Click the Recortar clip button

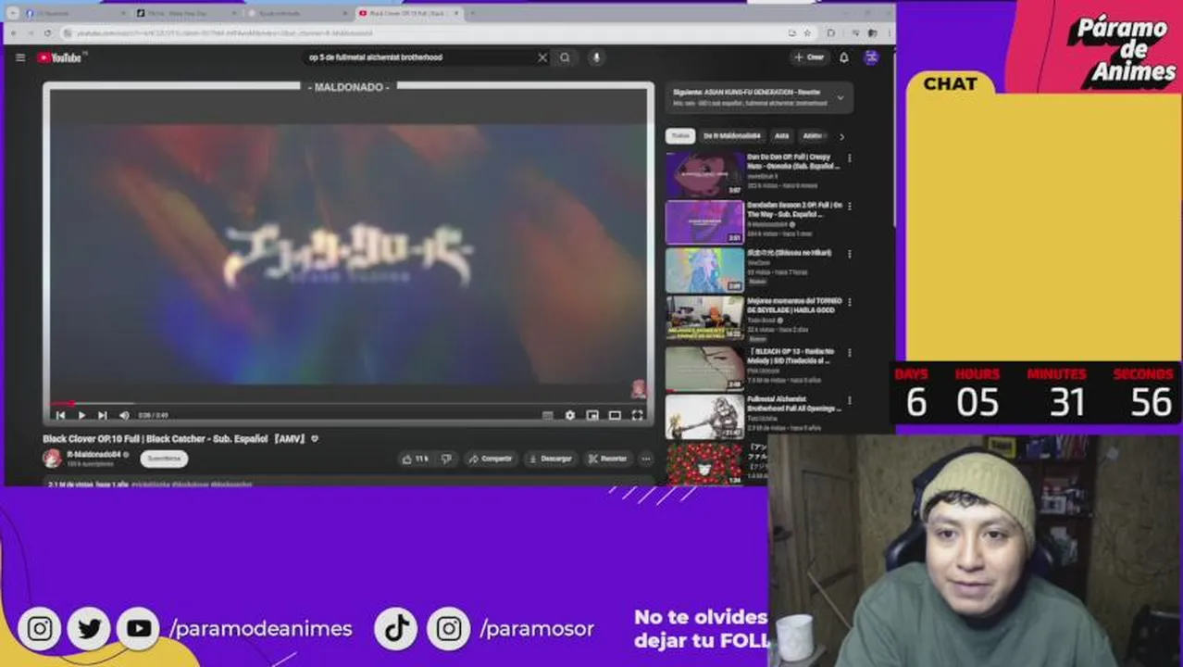coord(608,459)
